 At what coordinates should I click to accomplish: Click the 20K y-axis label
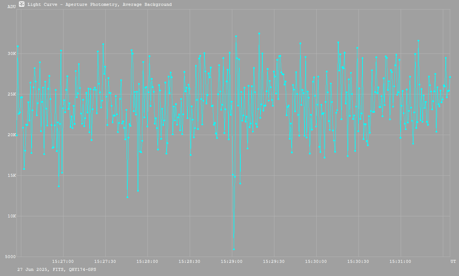pos(12,135)
